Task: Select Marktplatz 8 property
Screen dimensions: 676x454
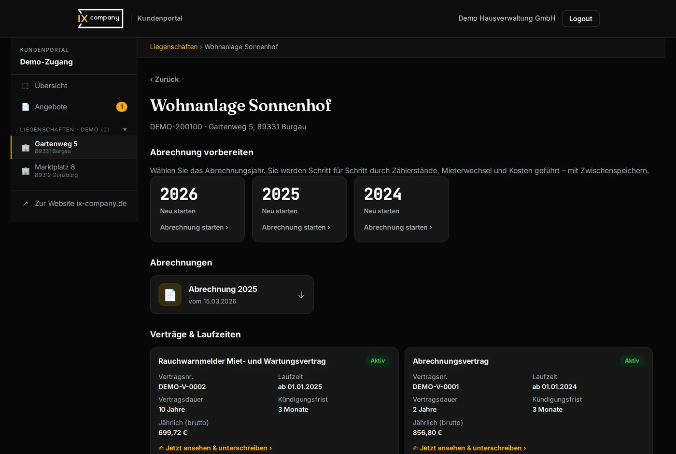Action: click(x=74, y=171)
